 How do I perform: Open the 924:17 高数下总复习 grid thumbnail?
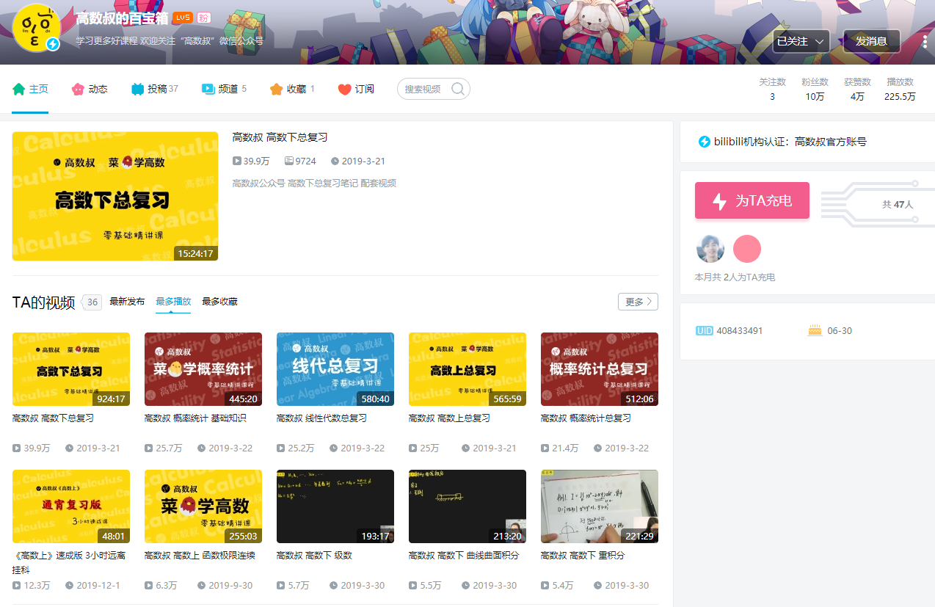click(x=71, y=369)
